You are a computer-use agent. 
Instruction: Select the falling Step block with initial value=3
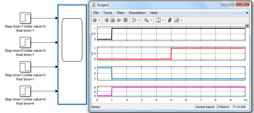(x=25, y=67)
